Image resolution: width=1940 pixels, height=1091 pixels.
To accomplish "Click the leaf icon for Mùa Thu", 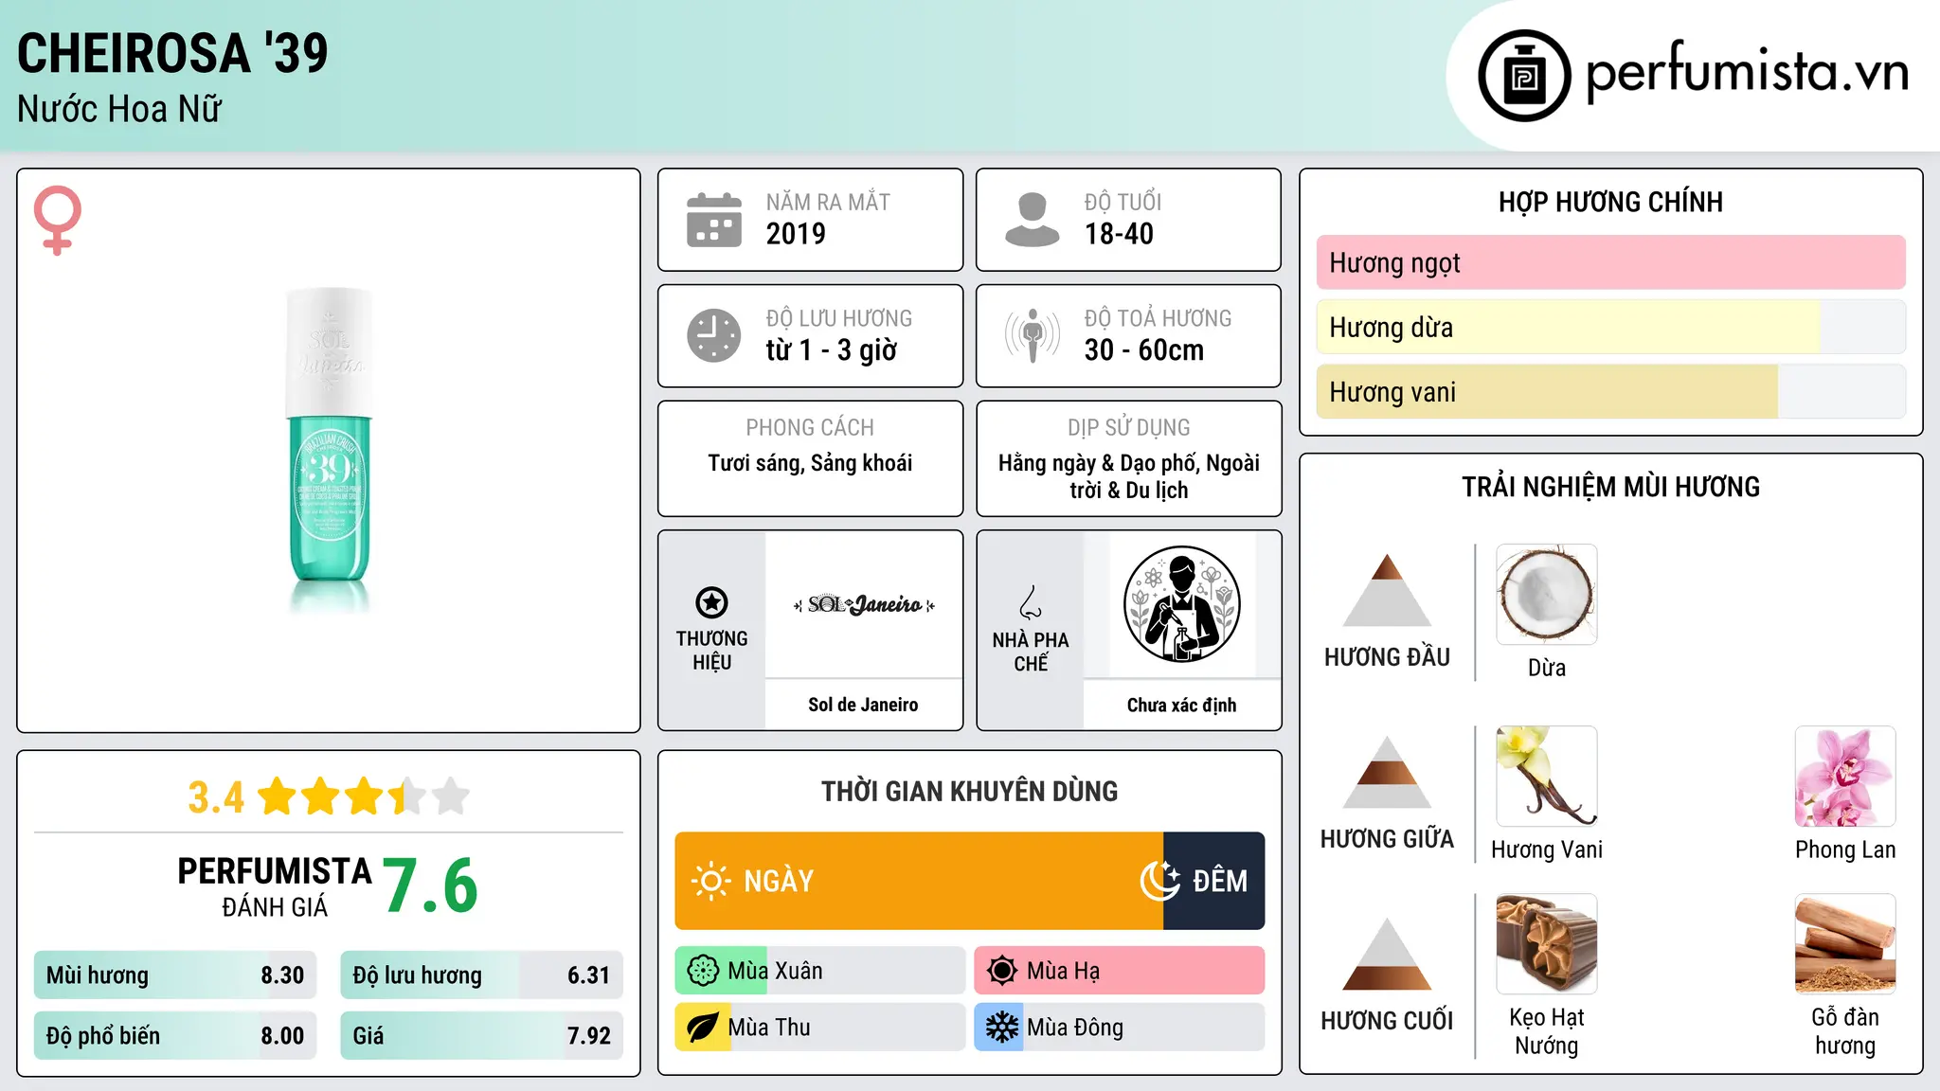I will [x=703, y=1028].
